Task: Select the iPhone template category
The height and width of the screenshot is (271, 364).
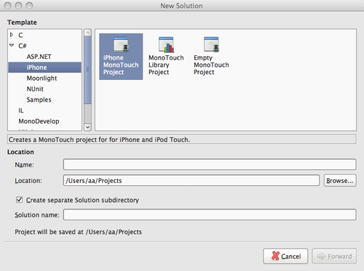Action: (44, 68)
